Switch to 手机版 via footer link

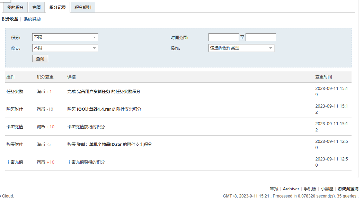310,189
